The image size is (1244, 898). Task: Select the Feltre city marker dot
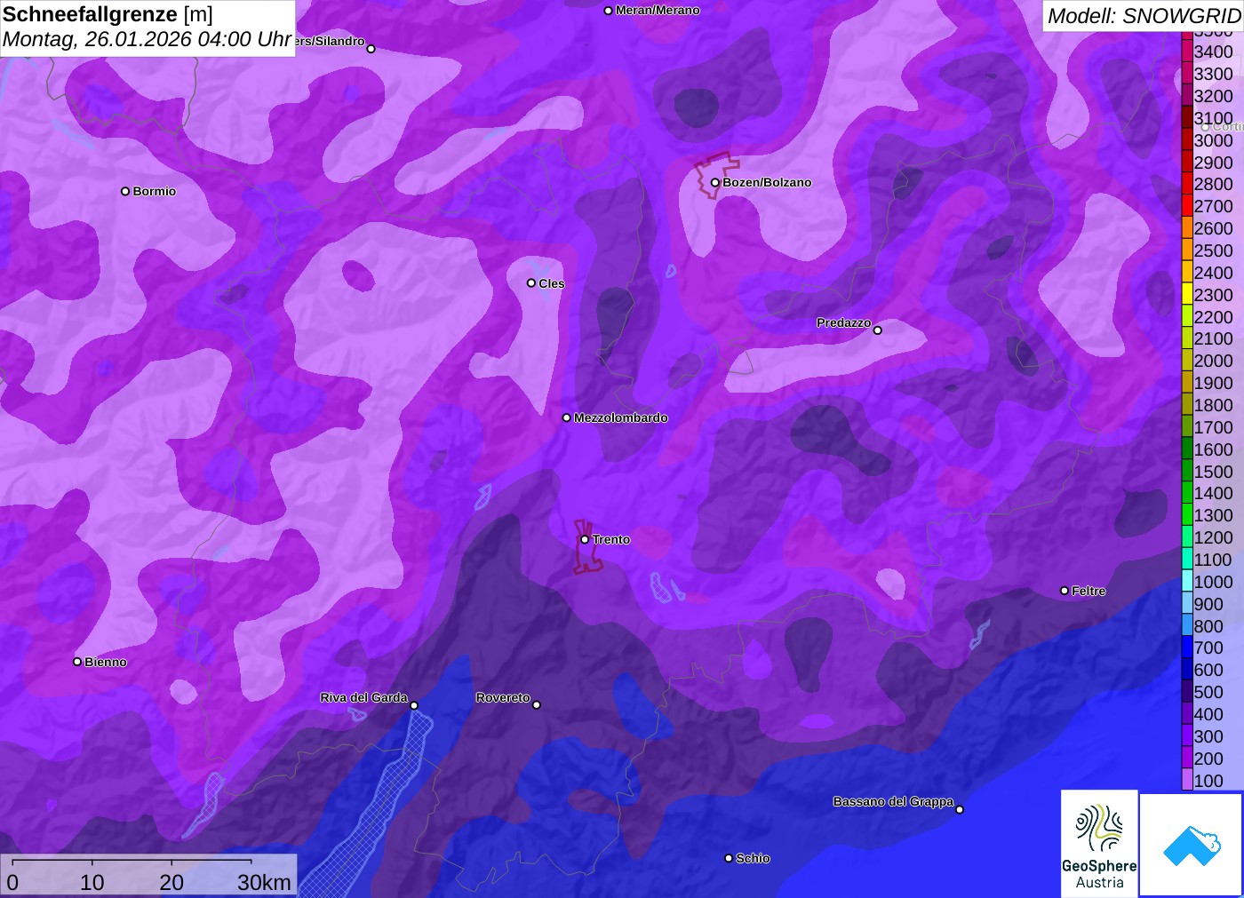point(1065,591)
